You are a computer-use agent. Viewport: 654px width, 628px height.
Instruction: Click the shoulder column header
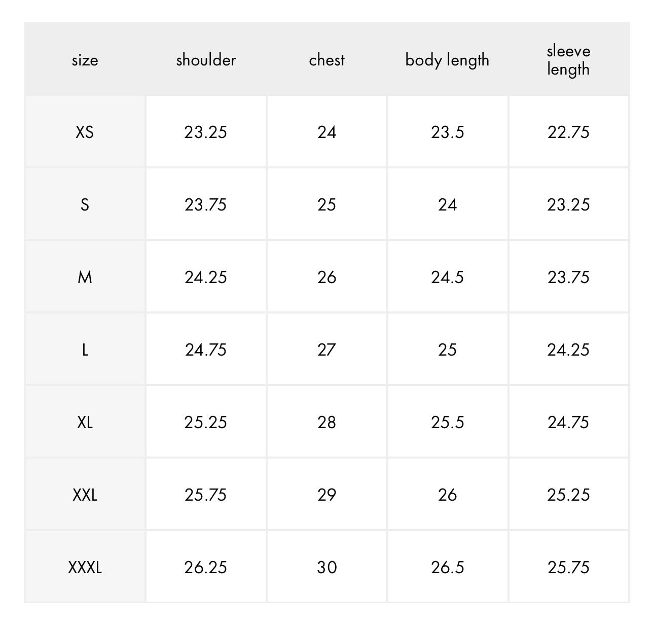pos(206,60)
